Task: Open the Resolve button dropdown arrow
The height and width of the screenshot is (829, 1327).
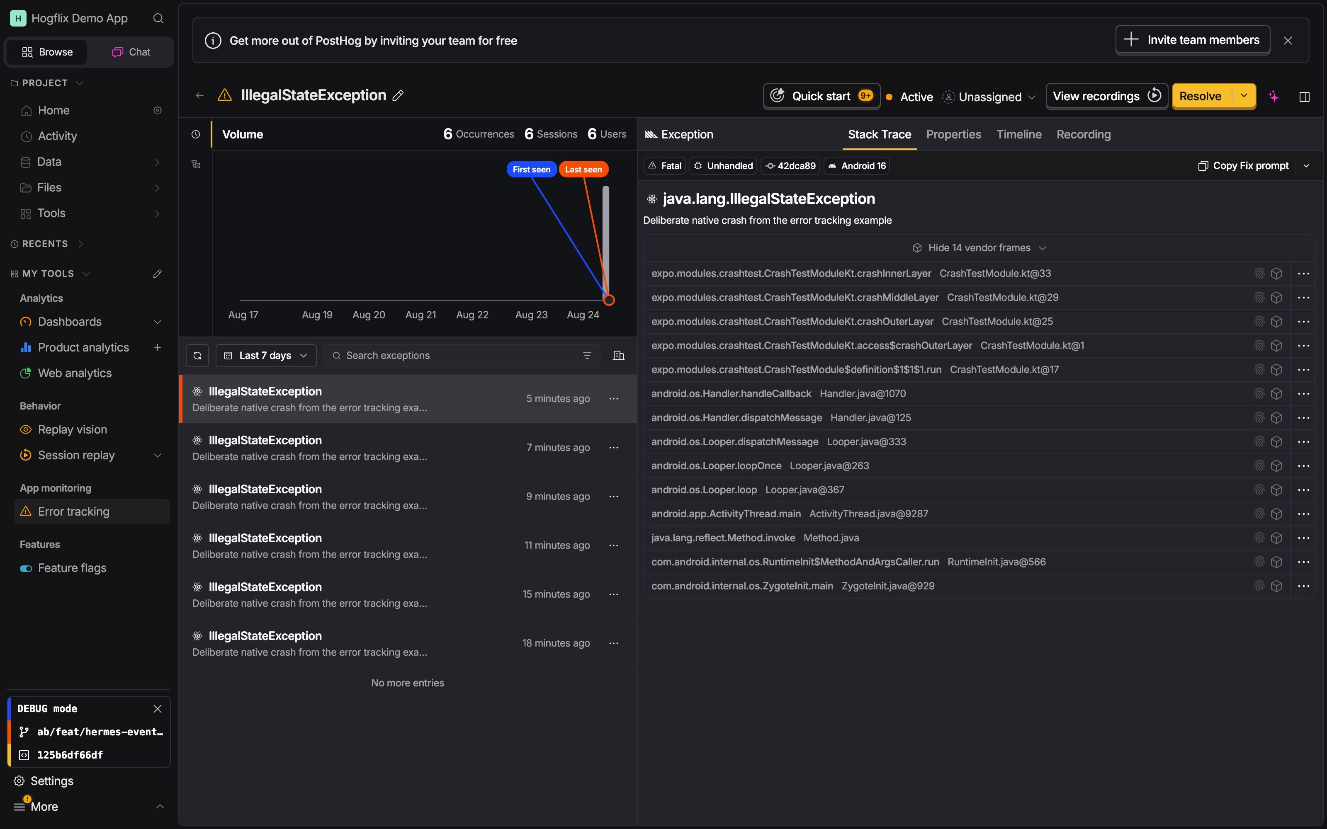Action: 1244,96
